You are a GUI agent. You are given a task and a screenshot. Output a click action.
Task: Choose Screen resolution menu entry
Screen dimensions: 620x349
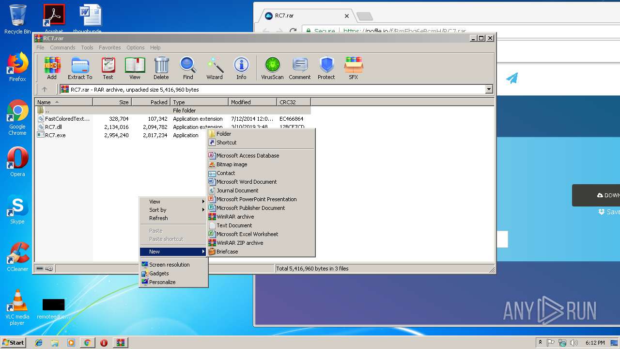[173, 265]
